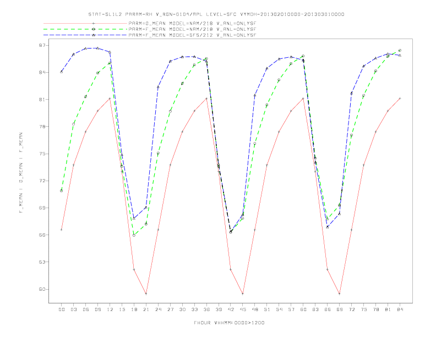The height and width of the screenshot is (337, 436).
Task: Click x-axis forecast hour label 57
Action: [291, 309]
